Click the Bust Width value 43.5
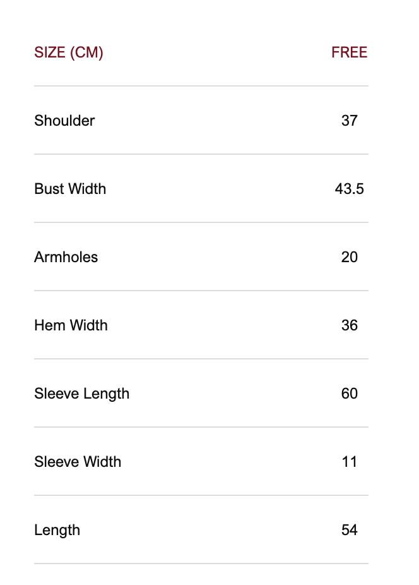419x585 pixels. click(349, 189)
